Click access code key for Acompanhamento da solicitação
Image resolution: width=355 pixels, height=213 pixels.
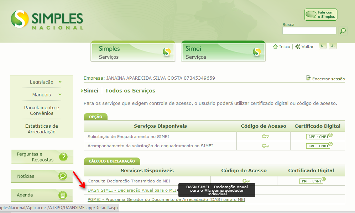click(x=265, y=146)
